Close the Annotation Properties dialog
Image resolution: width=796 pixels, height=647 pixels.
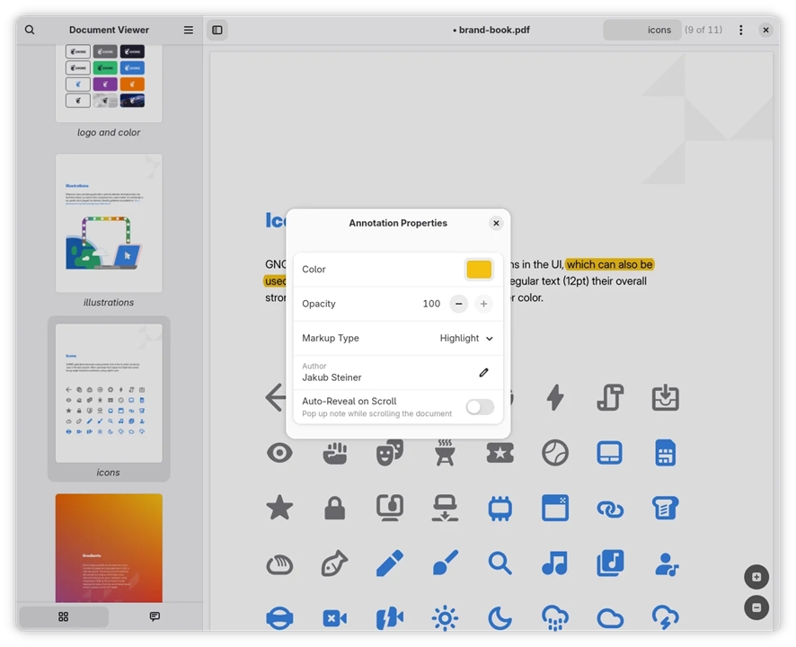496,223
